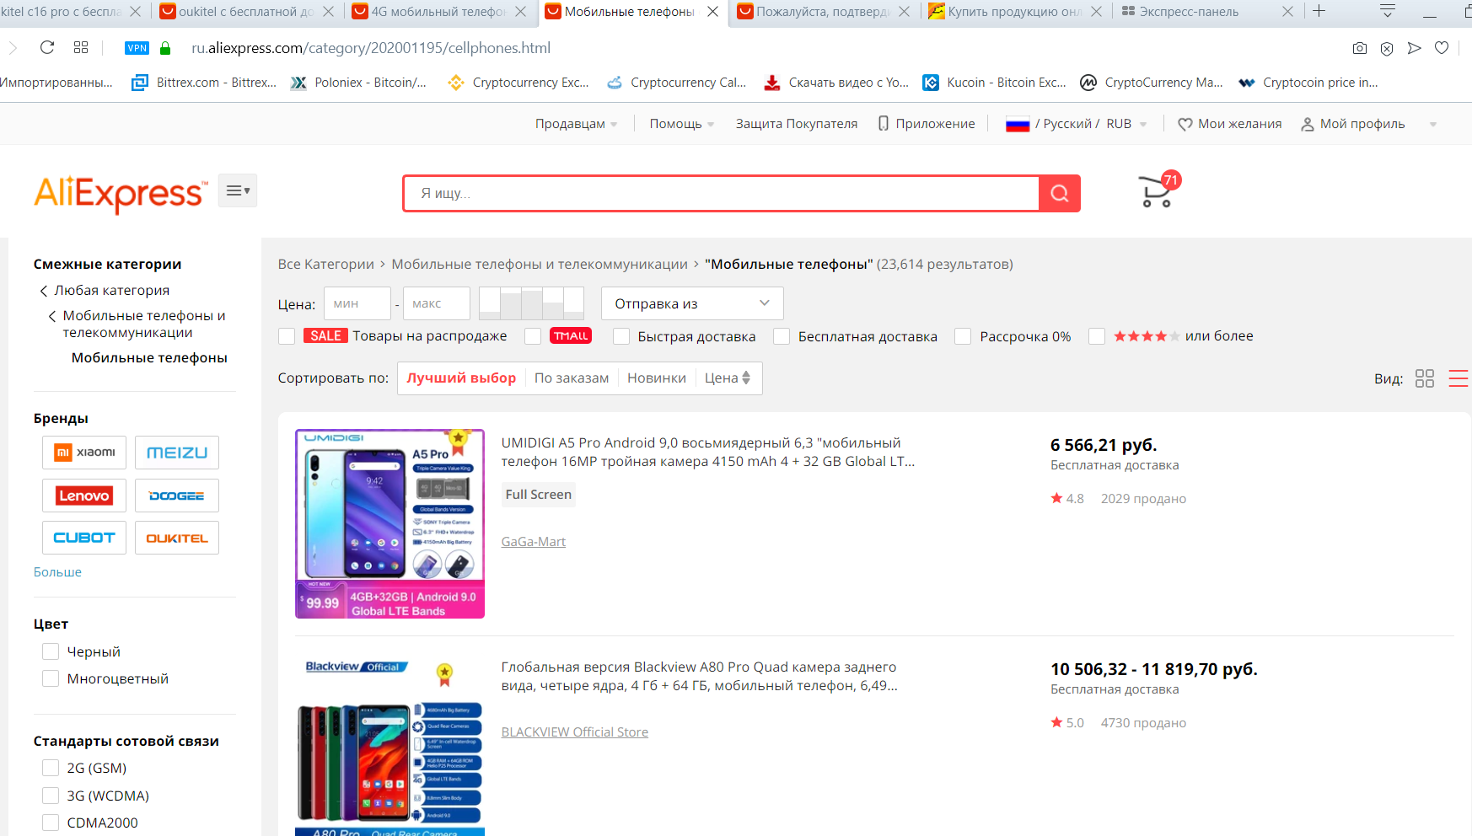This screenshot has height=836, width=1472.
Task: Check the Черный color checkbox
Action: [x=51, y=651]
